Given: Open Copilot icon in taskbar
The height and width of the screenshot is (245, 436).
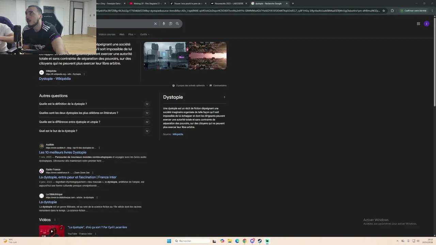Looking at the screenshot, I should (x=222, y=241).
